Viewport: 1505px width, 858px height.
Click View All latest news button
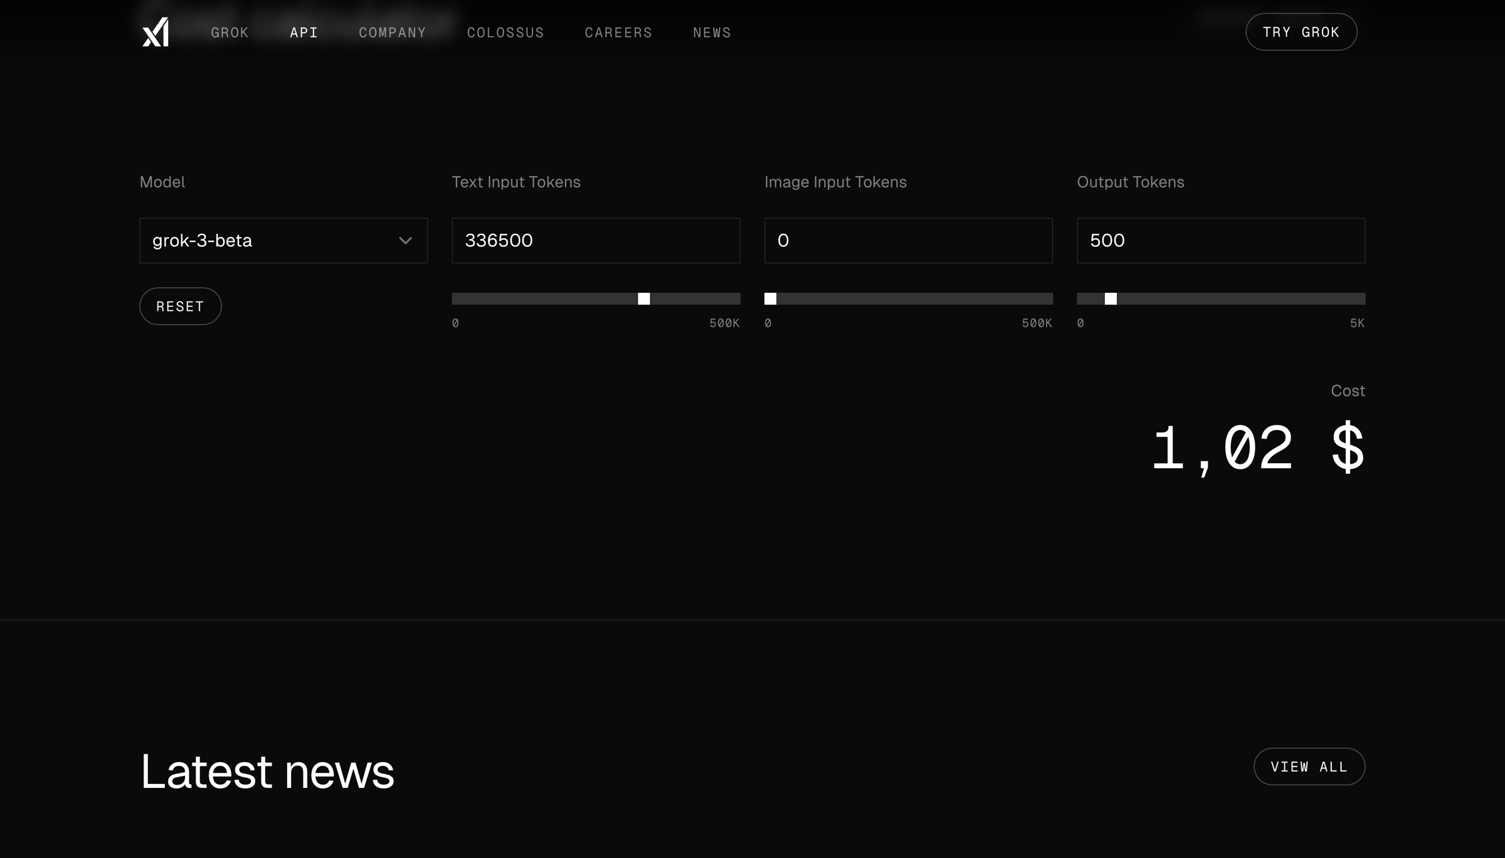[x=1309, y=766]
